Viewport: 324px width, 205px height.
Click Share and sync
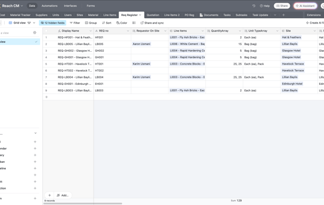point(152,23)
